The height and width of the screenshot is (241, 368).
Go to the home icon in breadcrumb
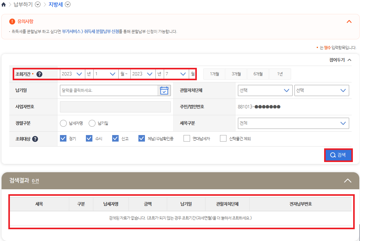[x=3, y=4]
